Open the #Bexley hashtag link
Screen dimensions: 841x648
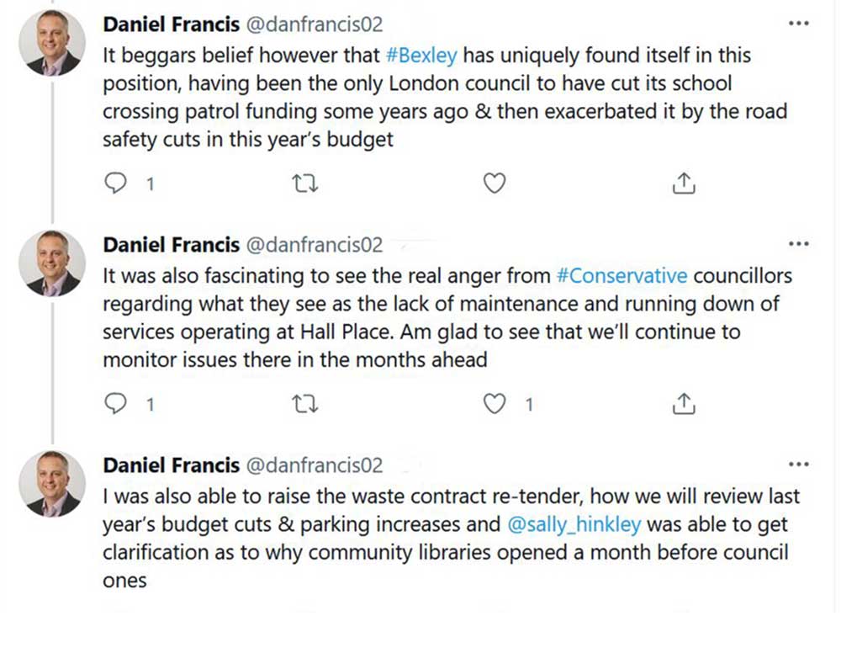point(421,57)
